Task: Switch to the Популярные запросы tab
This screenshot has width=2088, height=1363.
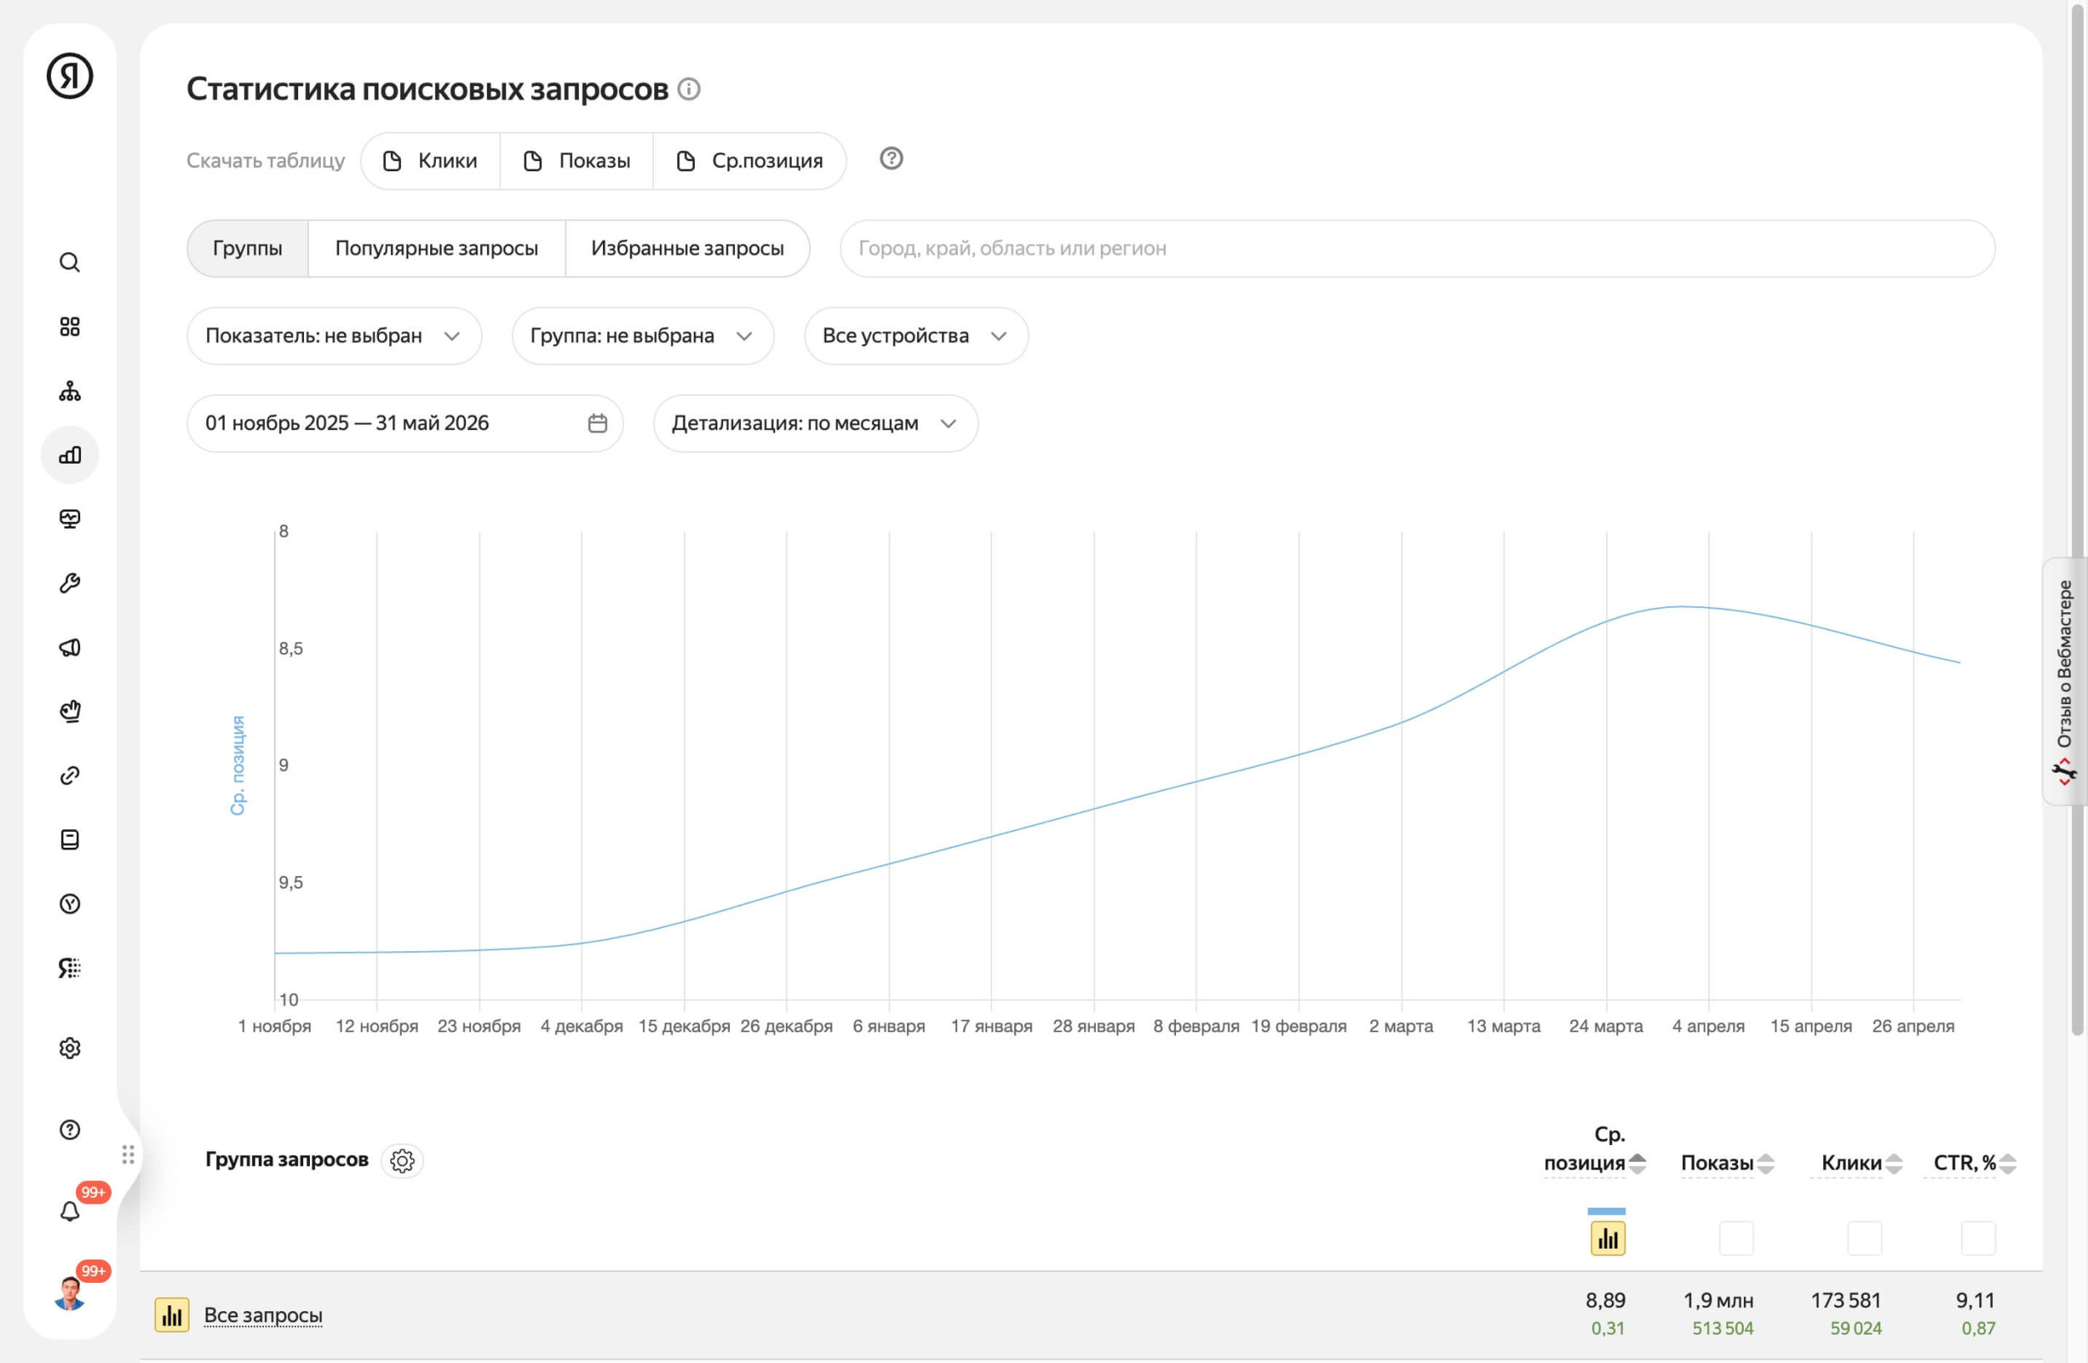Action: pyautogui.click(x=436, y=248)
